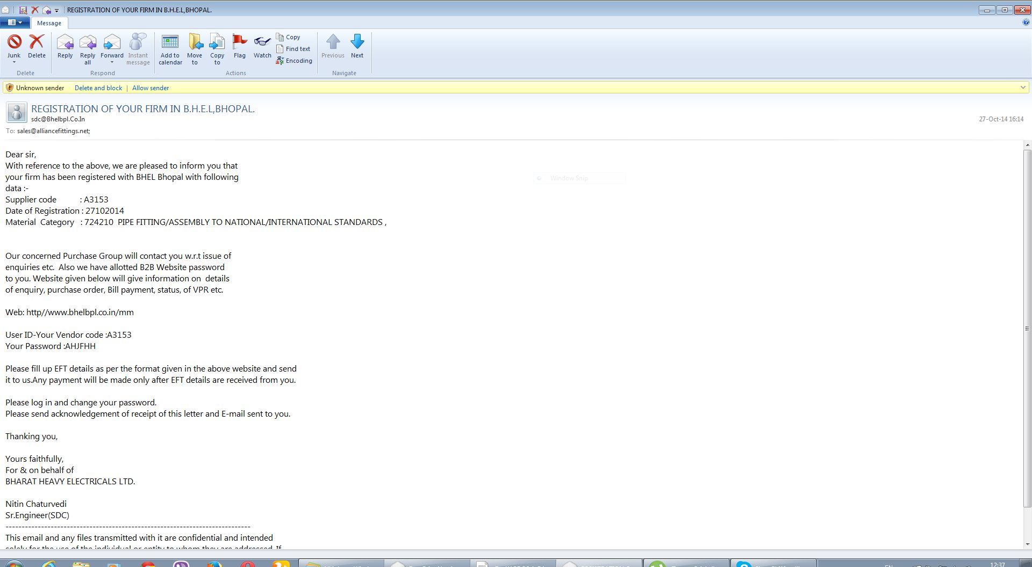Expand the yellow info bar chevron
The image size is (1032, 567).
1023,88
